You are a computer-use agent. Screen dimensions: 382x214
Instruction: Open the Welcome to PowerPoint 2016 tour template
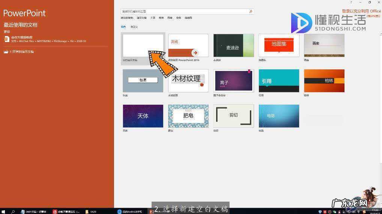pyautogui.click(x=188, y=46)
